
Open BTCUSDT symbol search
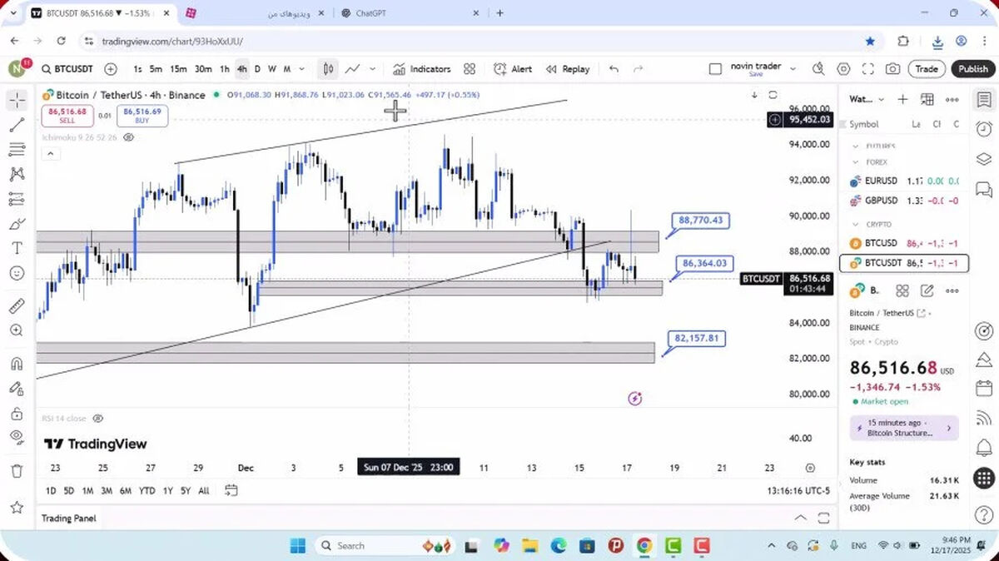(67, 69)
